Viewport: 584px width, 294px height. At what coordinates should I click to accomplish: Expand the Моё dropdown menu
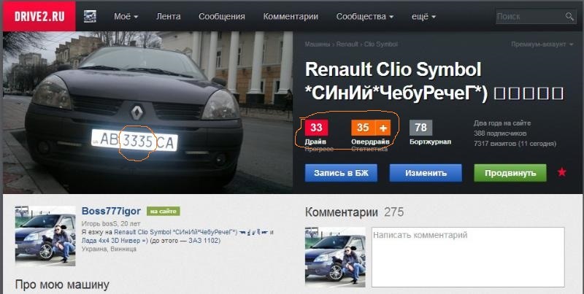(x=126, y=17)
